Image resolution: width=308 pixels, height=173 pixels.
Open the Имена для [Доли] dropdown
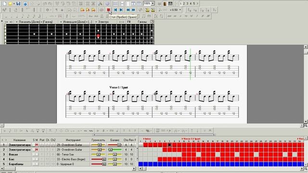tap(76, 22)
